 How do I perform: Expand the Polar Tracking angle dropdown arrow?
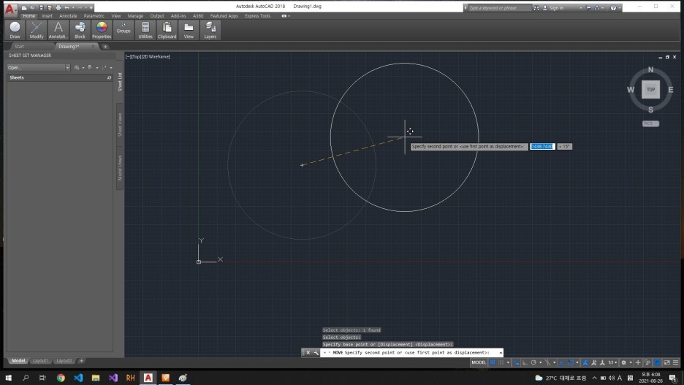pos(541,362)
